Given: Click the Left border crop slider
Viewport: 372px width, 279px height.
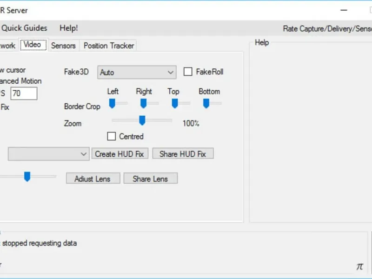Looking at the screenshot, I should (x=112, y=103).
